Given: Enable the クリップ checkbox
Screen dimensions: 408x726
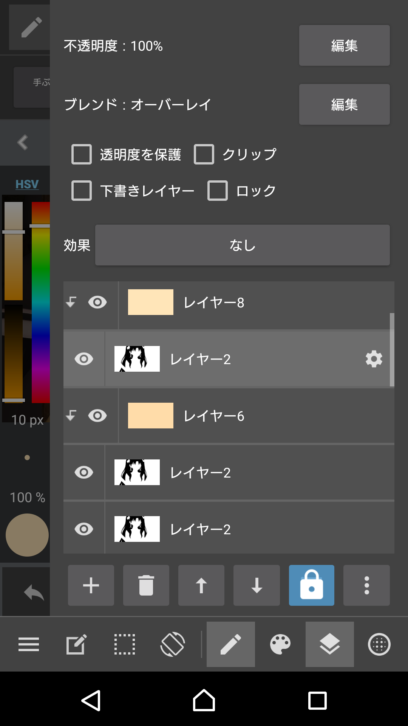Looking at the screenshot, I should click(204, 154).
